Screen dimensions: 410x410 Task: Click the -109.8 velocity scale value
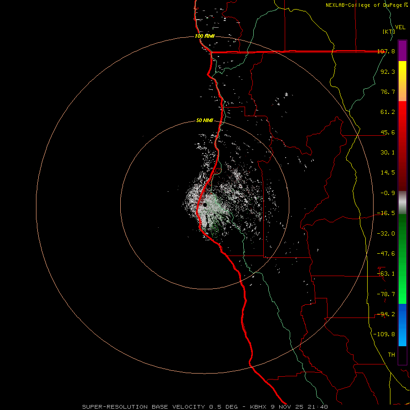[x=384, y=334]
